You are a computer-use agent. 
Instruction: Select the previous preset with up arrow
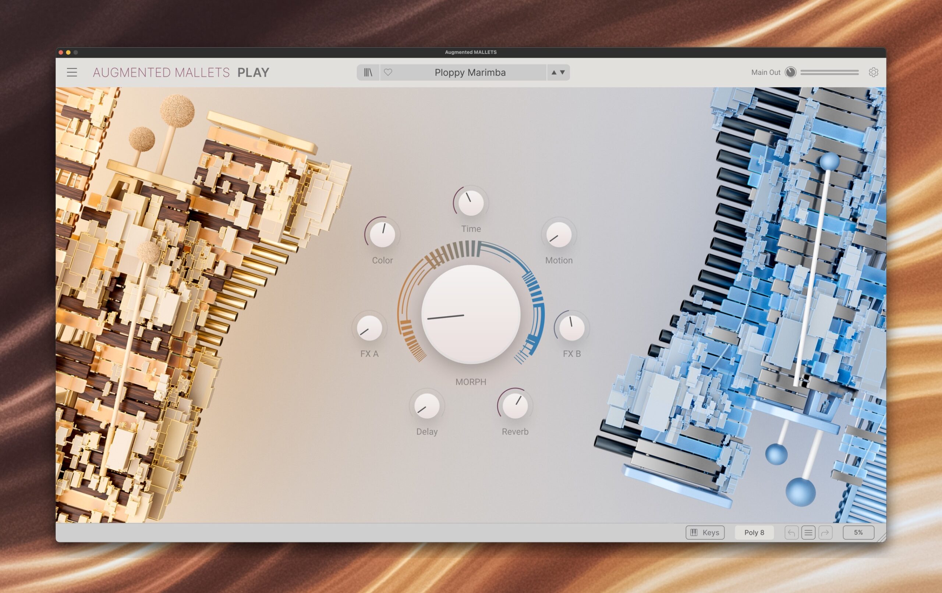click(554, 72)
